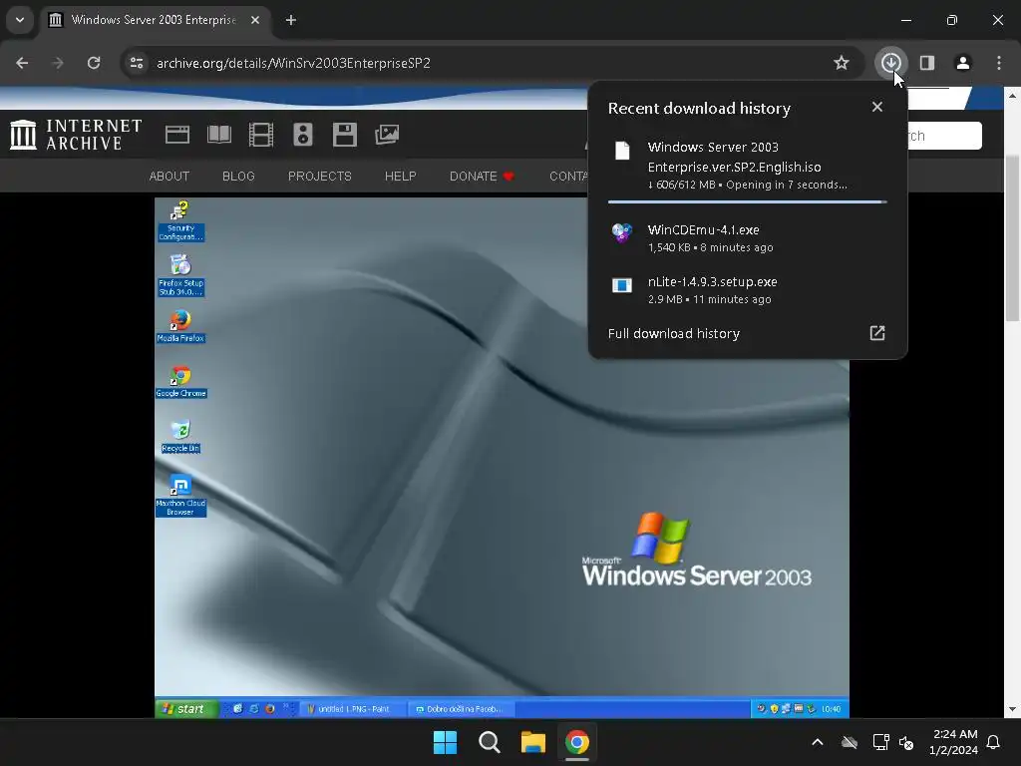Viewport: 1021px width, 766px height.
Task: Click the muted volume tray icon
Action: pyautogui.click(x=905, y=742)
